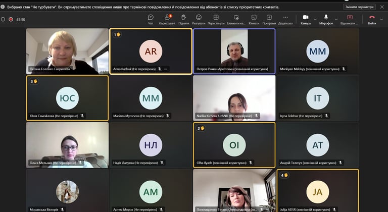Click the raised hand icon on Юлія Самойлова

[35, 81]
